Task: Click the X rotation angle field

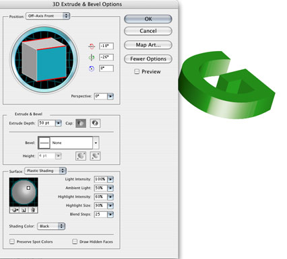Action: (106, 46)
